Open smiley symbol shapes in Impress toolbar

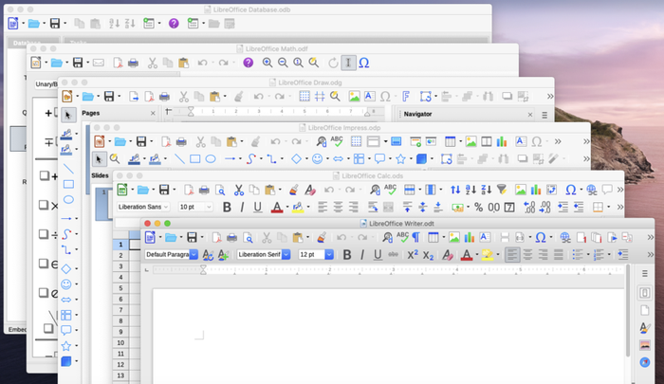[x=317, y=159]
